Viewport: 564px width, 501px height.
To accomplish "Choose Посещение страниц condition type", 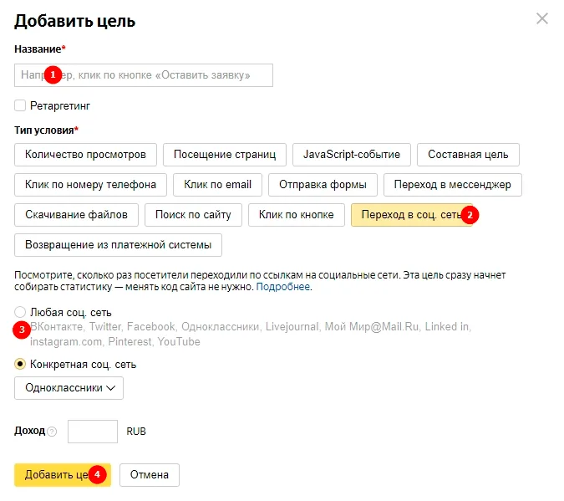I will click(225, 155).
